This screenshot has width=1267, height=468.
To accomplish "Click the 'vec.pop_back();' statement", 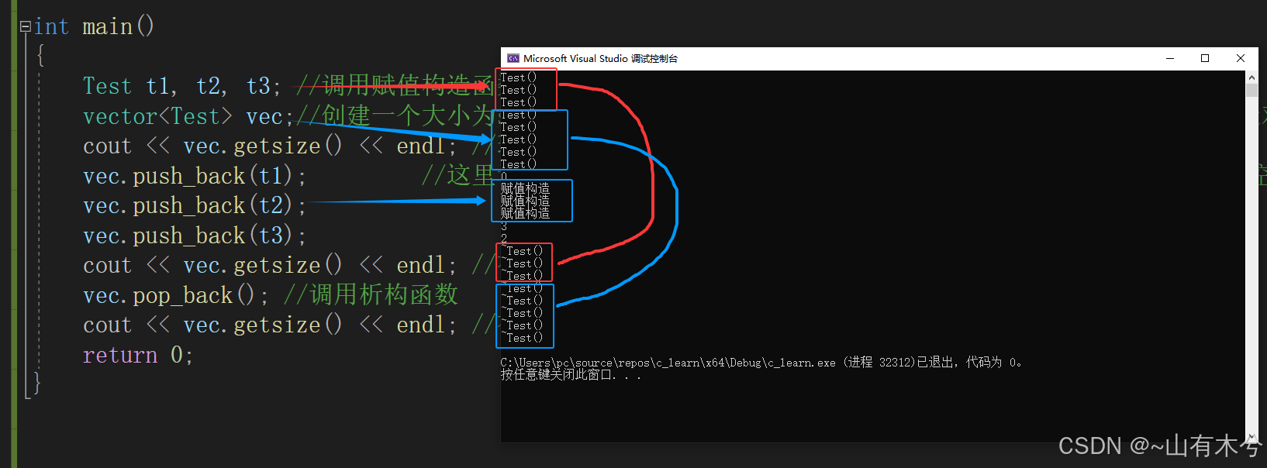I will point(175,295).
